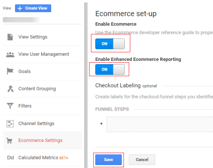Click the dashed funnel steps field
213x168 pixels.
pos(160,124)
